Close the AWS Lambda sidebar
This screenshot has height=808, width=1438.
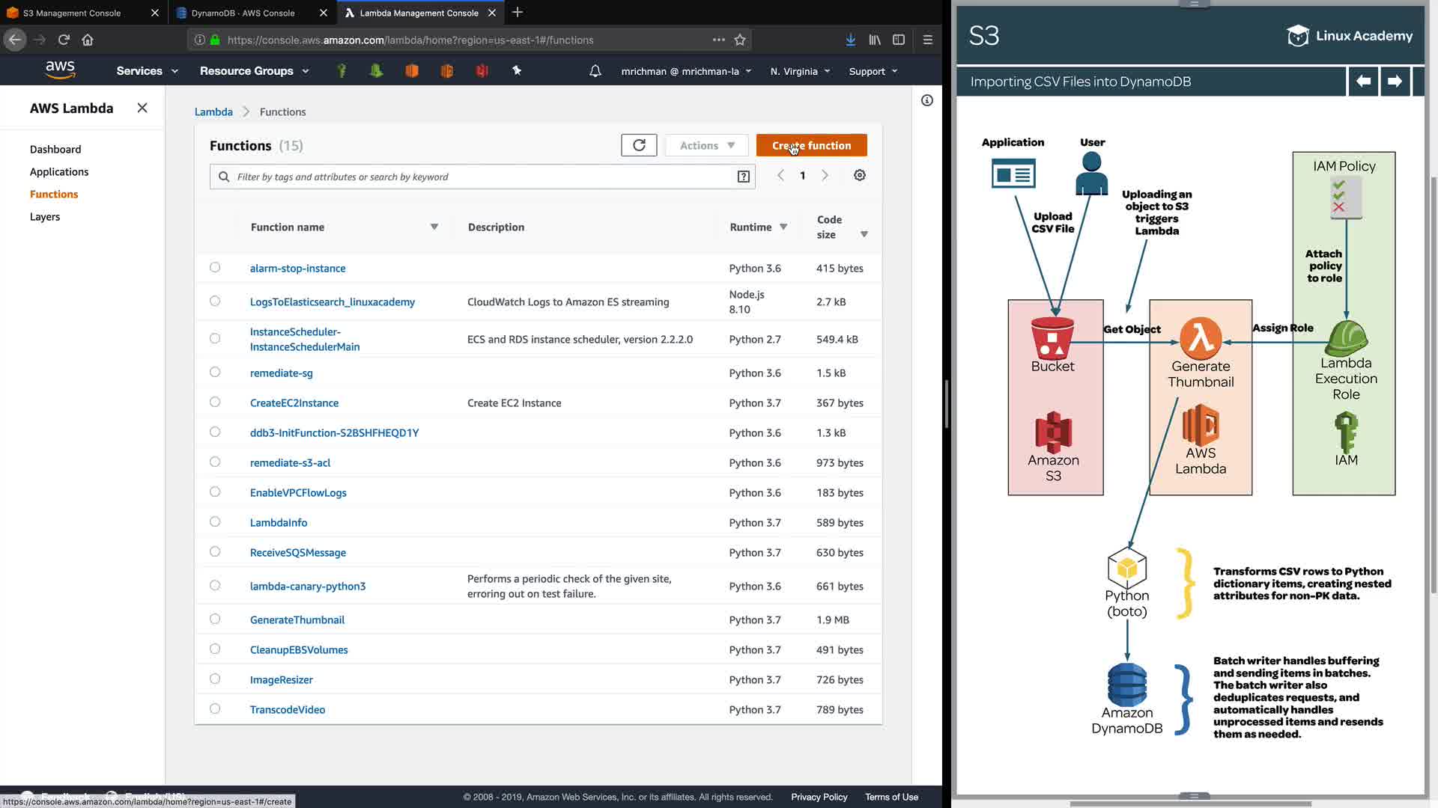pos(142,108)
